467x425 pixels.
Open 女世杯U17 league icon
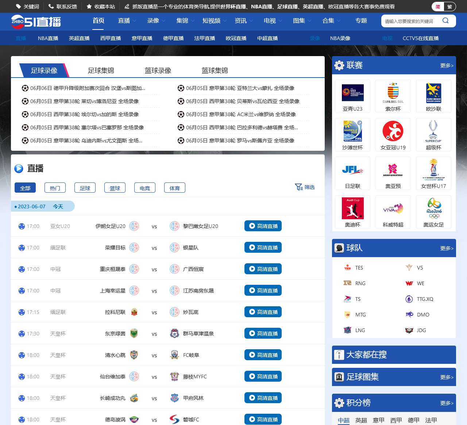coord(433,170)
